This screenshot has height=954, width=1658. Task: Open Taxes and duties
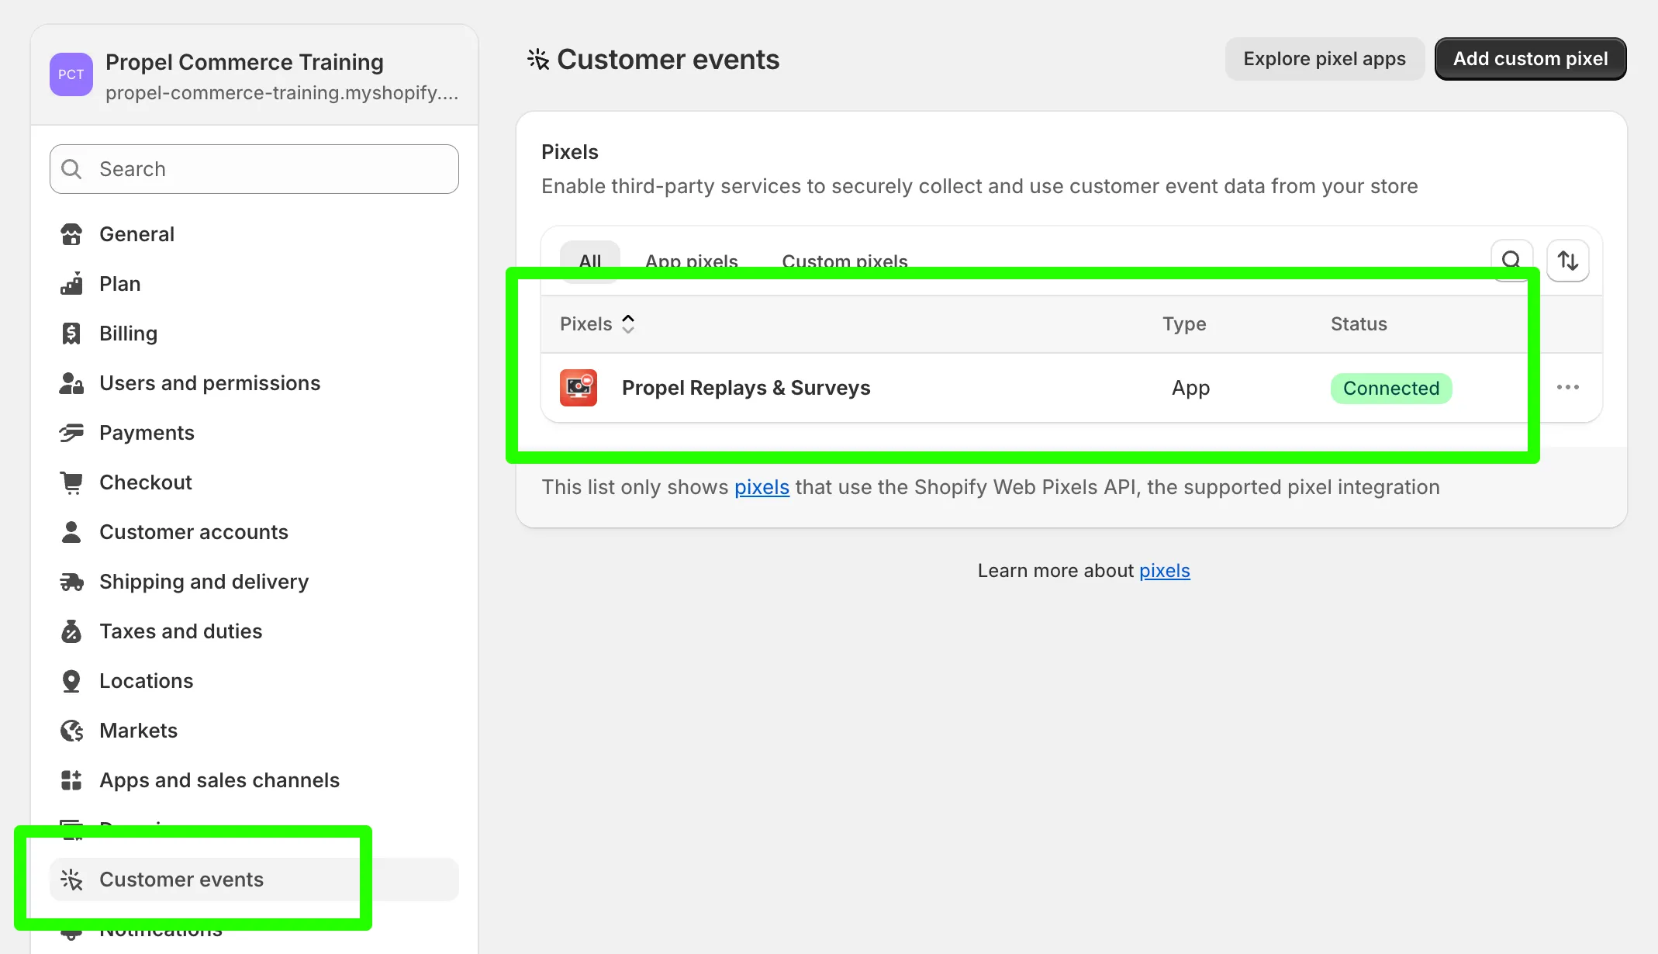coord(254,631)
